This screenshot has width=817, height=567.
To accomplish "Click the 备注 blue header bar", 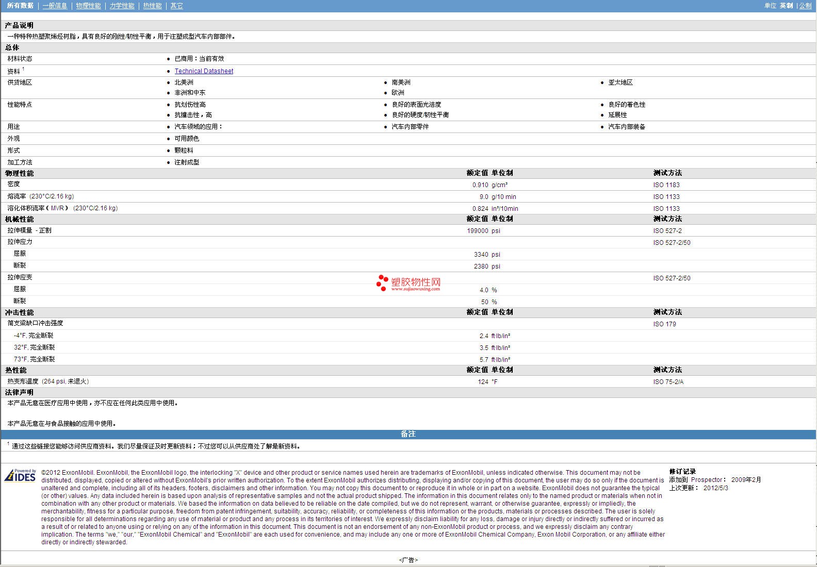I will tap(408, 434).
